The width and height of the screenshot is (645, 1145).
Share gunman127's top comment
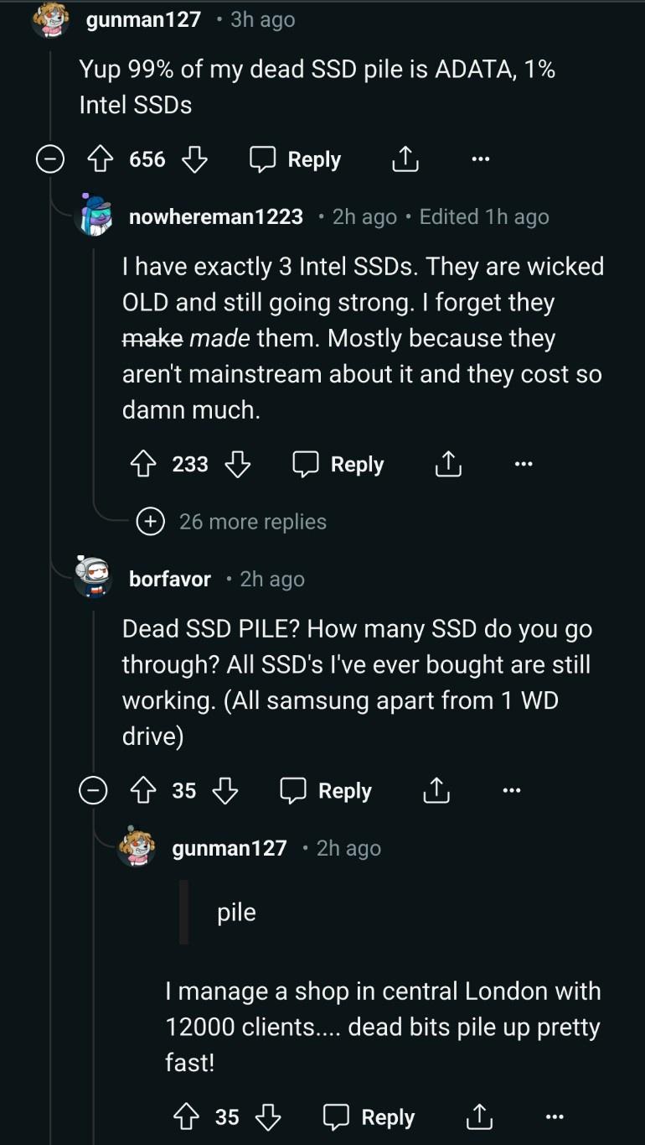point(405,159)
